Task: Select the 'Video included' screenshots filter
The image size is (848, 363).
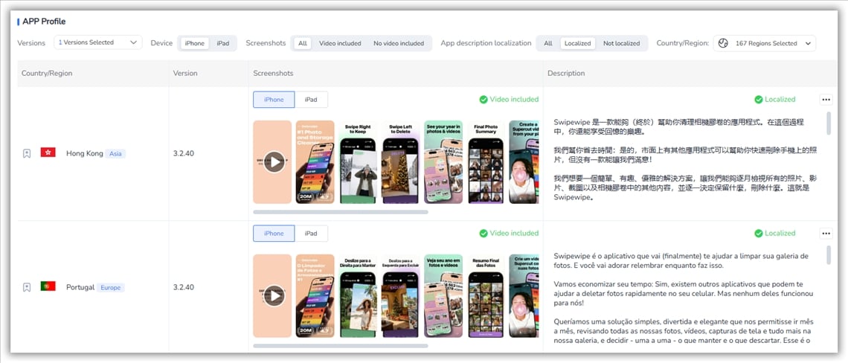Action: (340, 43)
